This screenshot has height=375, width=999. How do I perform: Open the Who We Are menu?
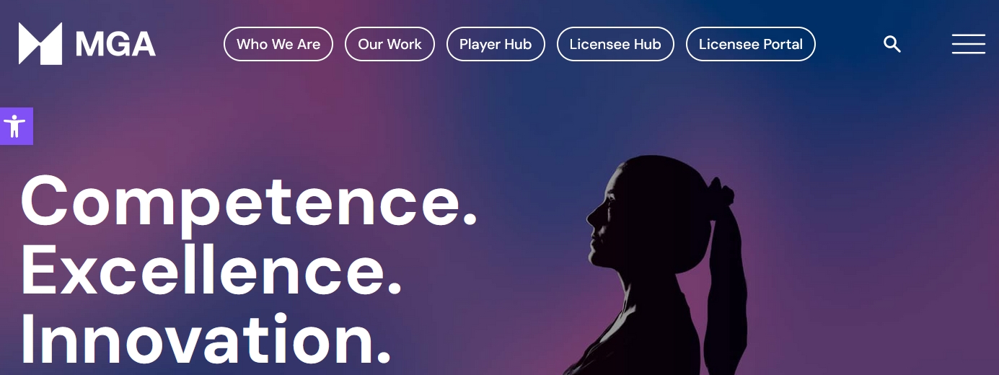[278, 44]
